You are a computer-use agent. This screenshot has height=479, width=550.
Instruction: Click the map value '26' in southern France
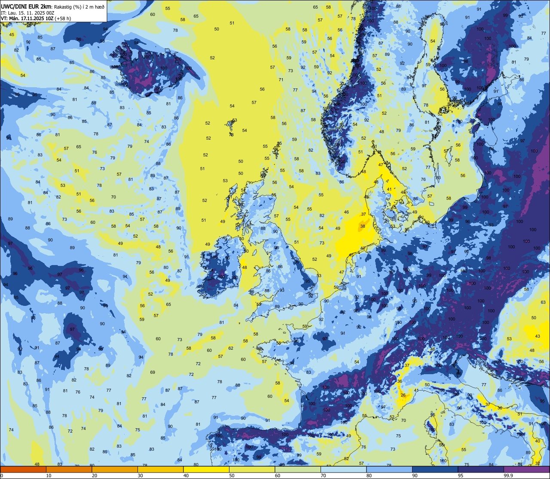point(403,395)
